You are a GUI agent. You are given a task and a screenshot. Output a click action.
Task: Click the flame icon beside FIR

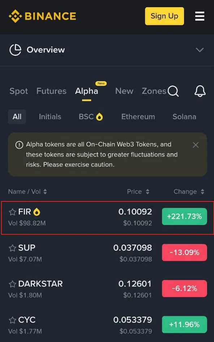tap(37, 212)
